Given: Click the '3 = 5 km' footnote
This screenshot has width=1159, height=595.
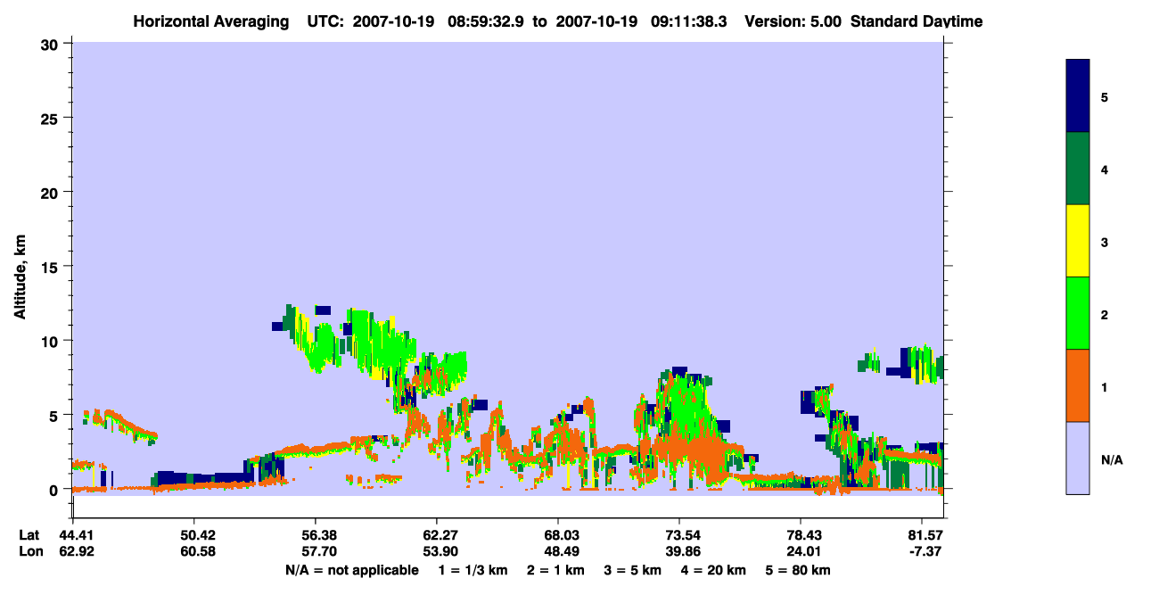Looking at the screenshot, I should tap(631, 570).
